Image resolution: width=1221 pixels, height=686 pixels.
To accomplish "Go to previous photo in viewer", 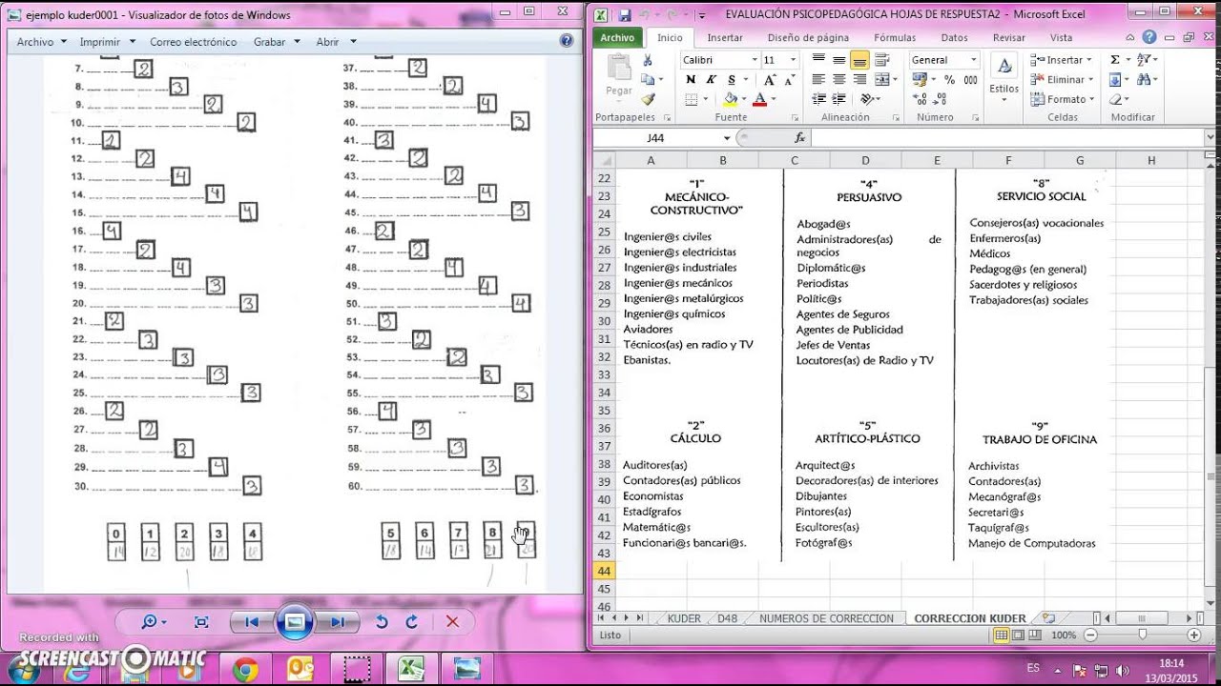I will [x=252, y=622].
